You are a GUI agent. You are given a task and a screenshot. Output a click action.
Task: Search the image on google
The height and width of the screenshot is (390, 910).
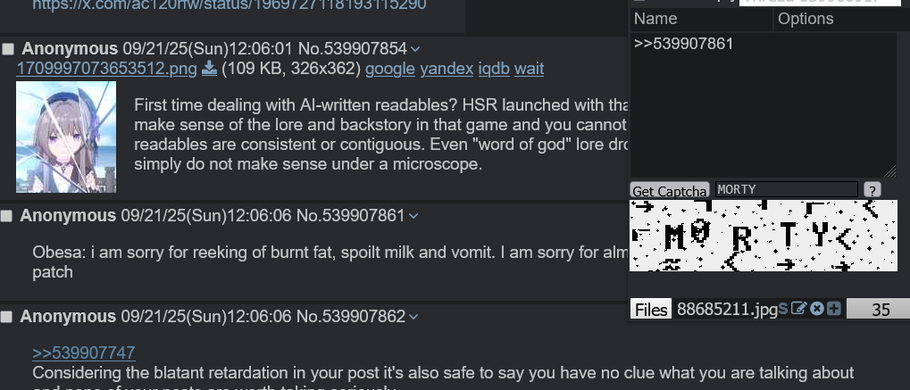[x=390, y=69]
